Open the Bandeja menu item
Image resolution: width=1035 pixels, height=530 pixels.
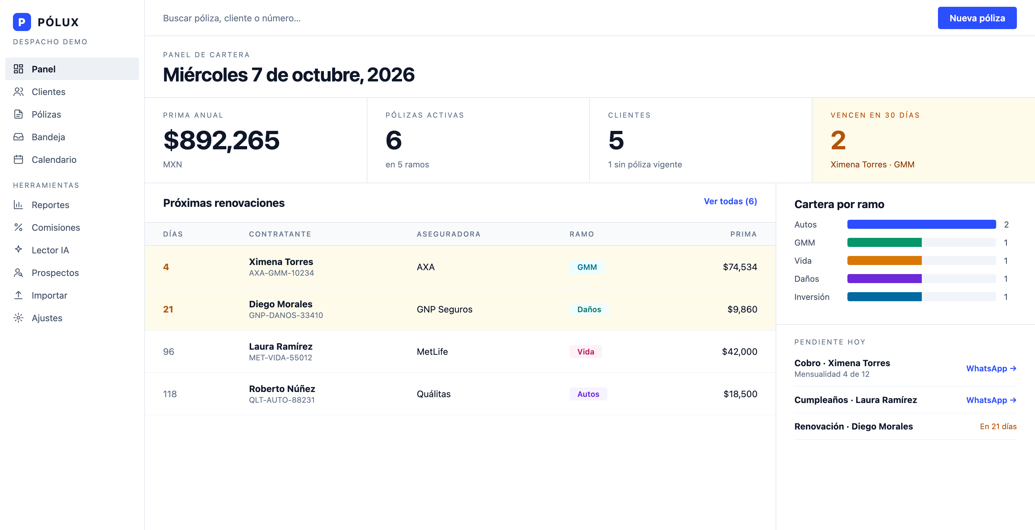coord(72,137)
